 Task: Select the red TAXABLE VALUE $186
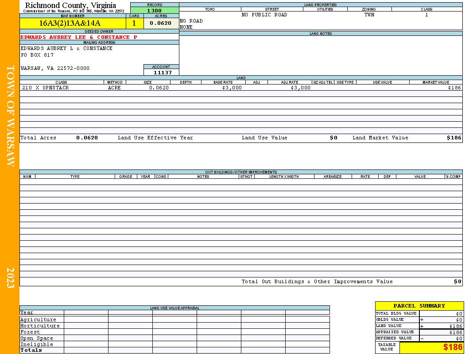[x=453, y=347]
